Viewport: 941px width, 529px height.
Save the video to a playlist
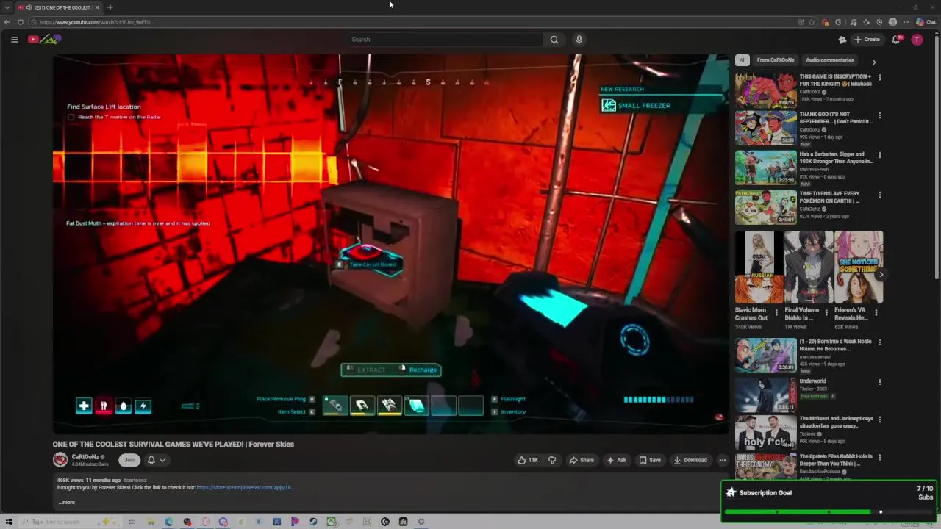[650, 460]
